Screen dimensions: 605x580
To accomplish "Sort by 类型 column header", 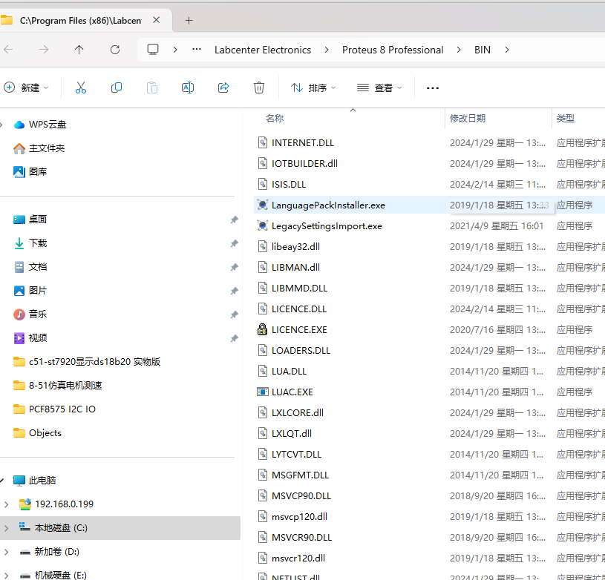I will click(x=566, y=119).
